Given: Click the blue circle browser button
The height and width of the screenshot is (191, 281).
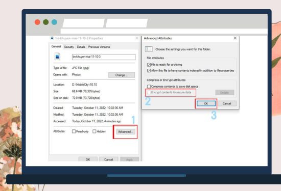Looking at the screenshot, I should [54, 22].
